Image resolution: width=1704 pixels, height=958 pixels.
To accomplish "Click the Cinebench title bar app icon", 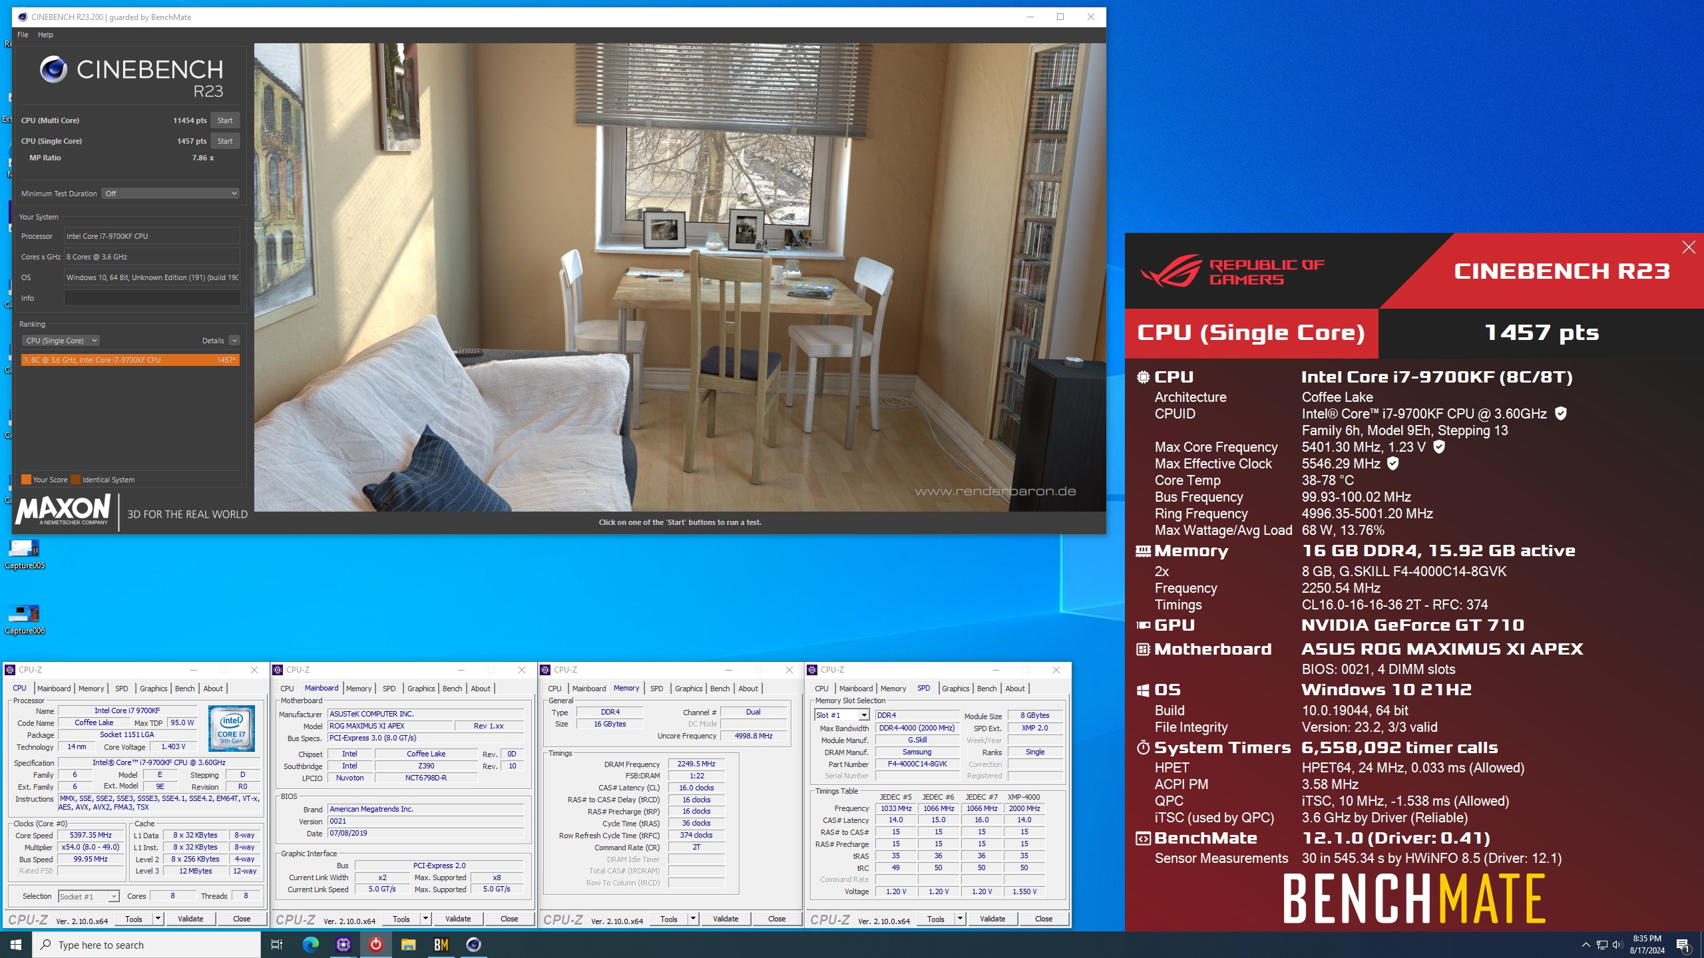I will tap(23, 17).
